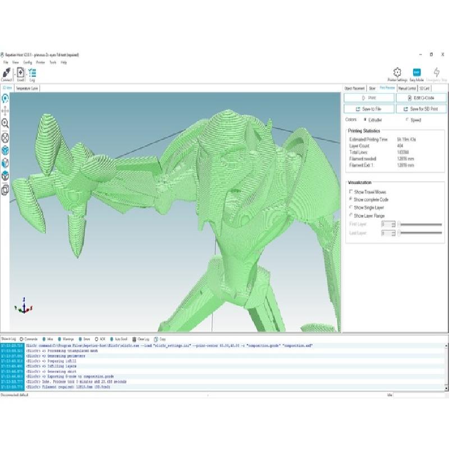
Task: Click the First Layer spinner arrows
Action: [x=394, y=224]
